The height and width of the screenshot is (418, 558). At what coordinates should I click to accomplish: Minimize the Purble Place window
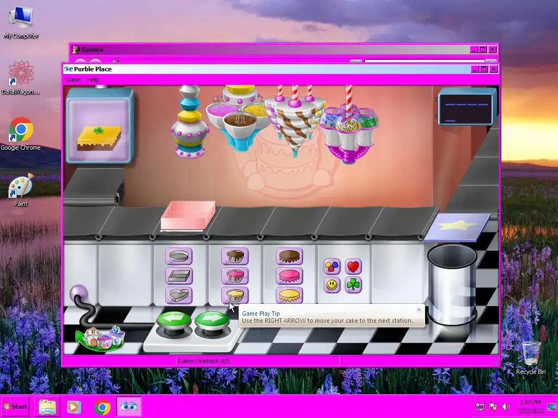[x=475, y=69]
